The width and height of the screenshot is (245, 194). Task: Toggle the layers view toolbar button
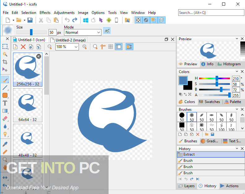click(x=161, y=20)
